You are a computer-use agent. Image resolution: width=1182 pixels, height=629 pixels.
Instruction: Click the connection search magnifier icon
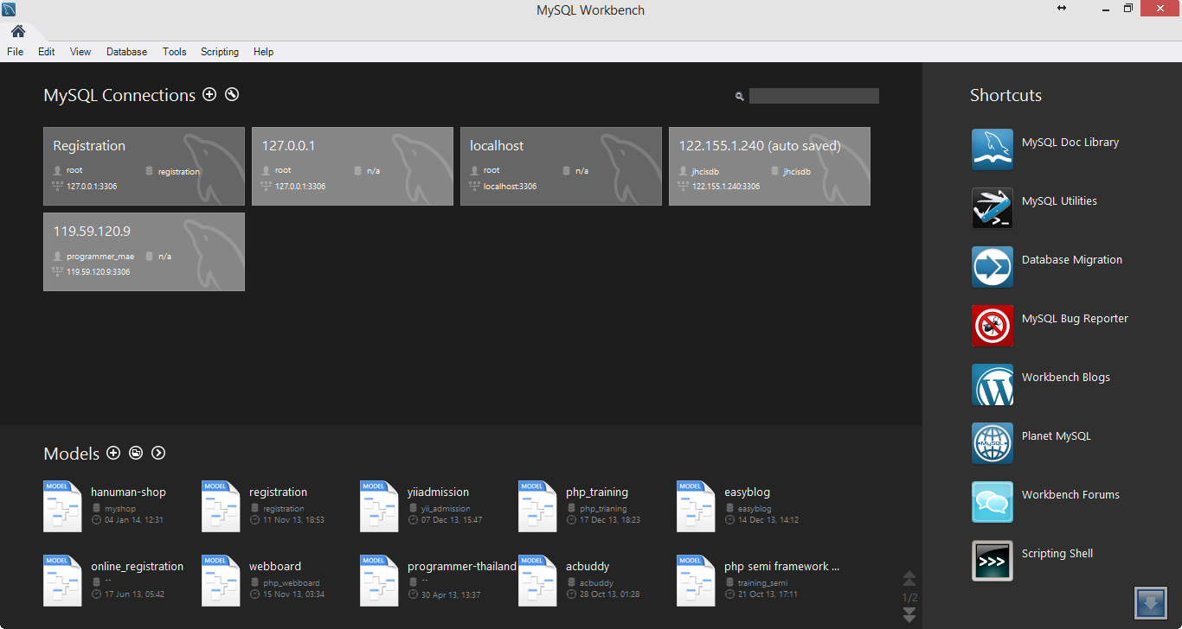(740, 97)
